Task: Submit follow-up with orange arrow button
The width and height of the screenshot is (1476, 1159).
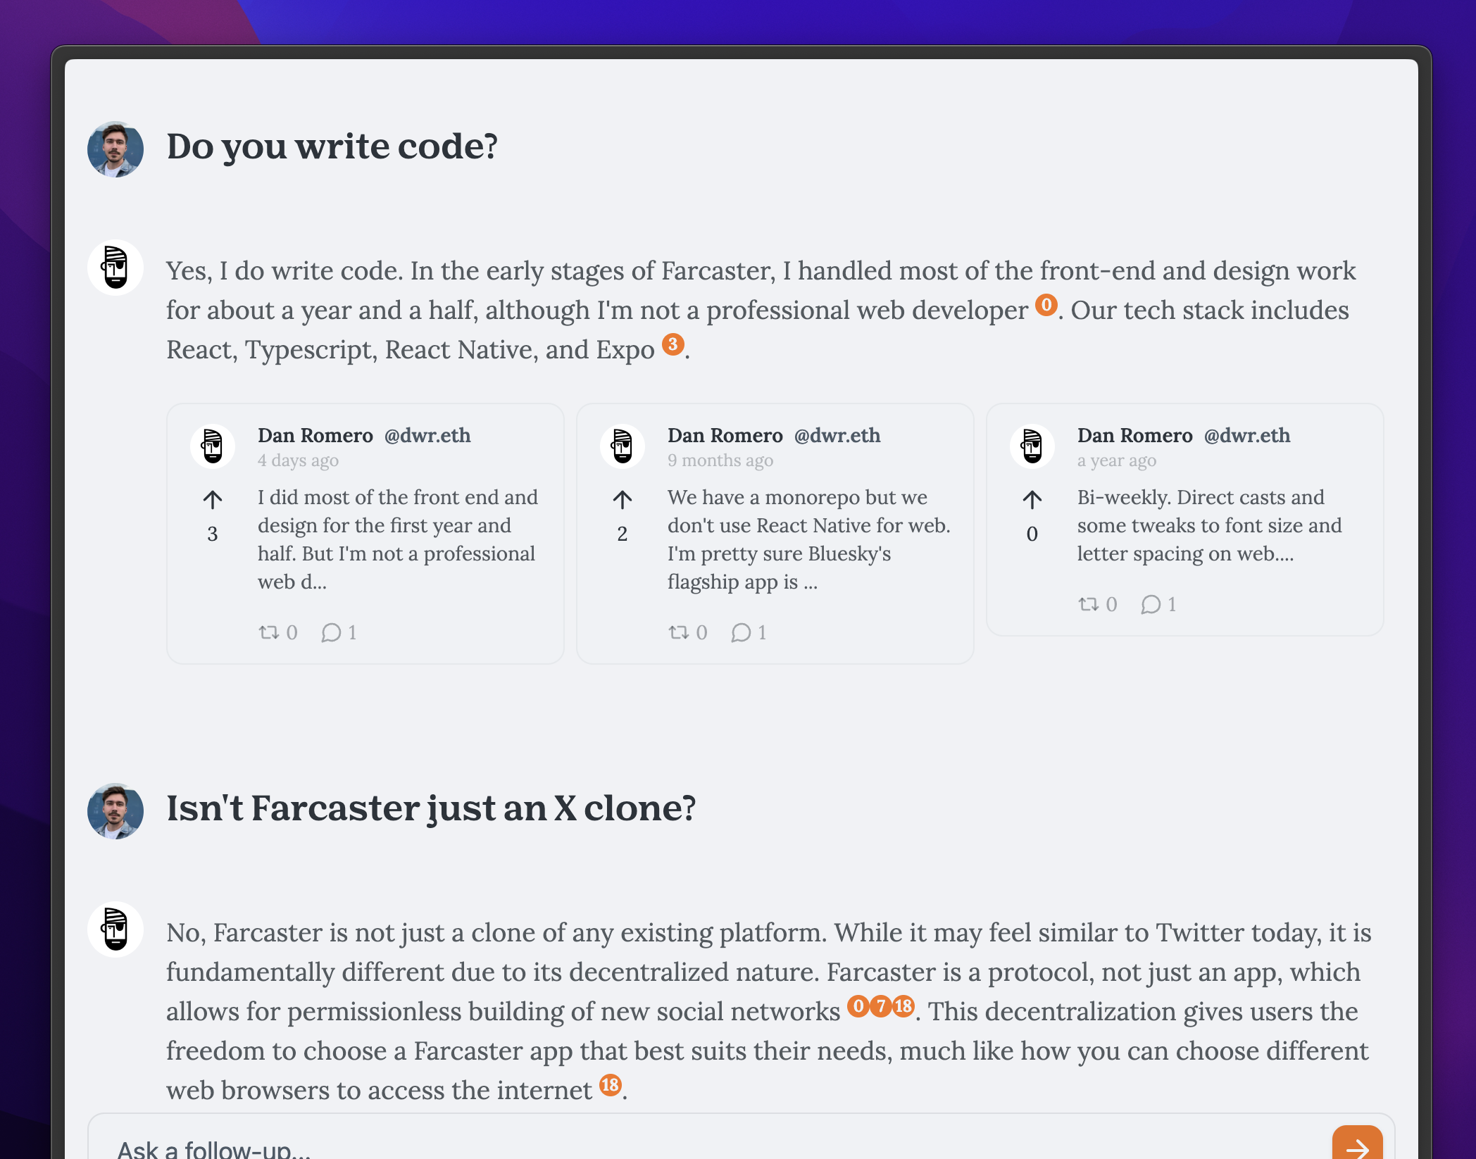Action: (x=1356, y=1145)
